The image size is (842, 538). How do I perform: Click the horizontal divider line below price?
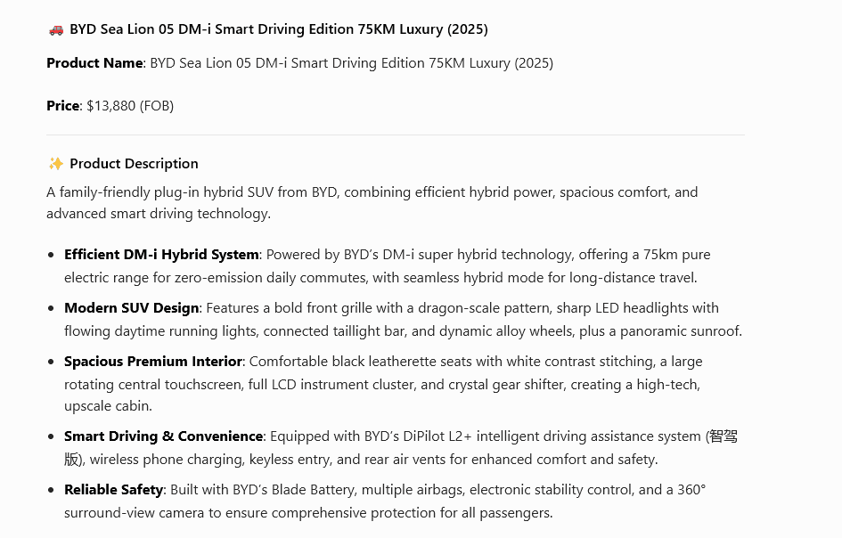click(x=396, y=134)
